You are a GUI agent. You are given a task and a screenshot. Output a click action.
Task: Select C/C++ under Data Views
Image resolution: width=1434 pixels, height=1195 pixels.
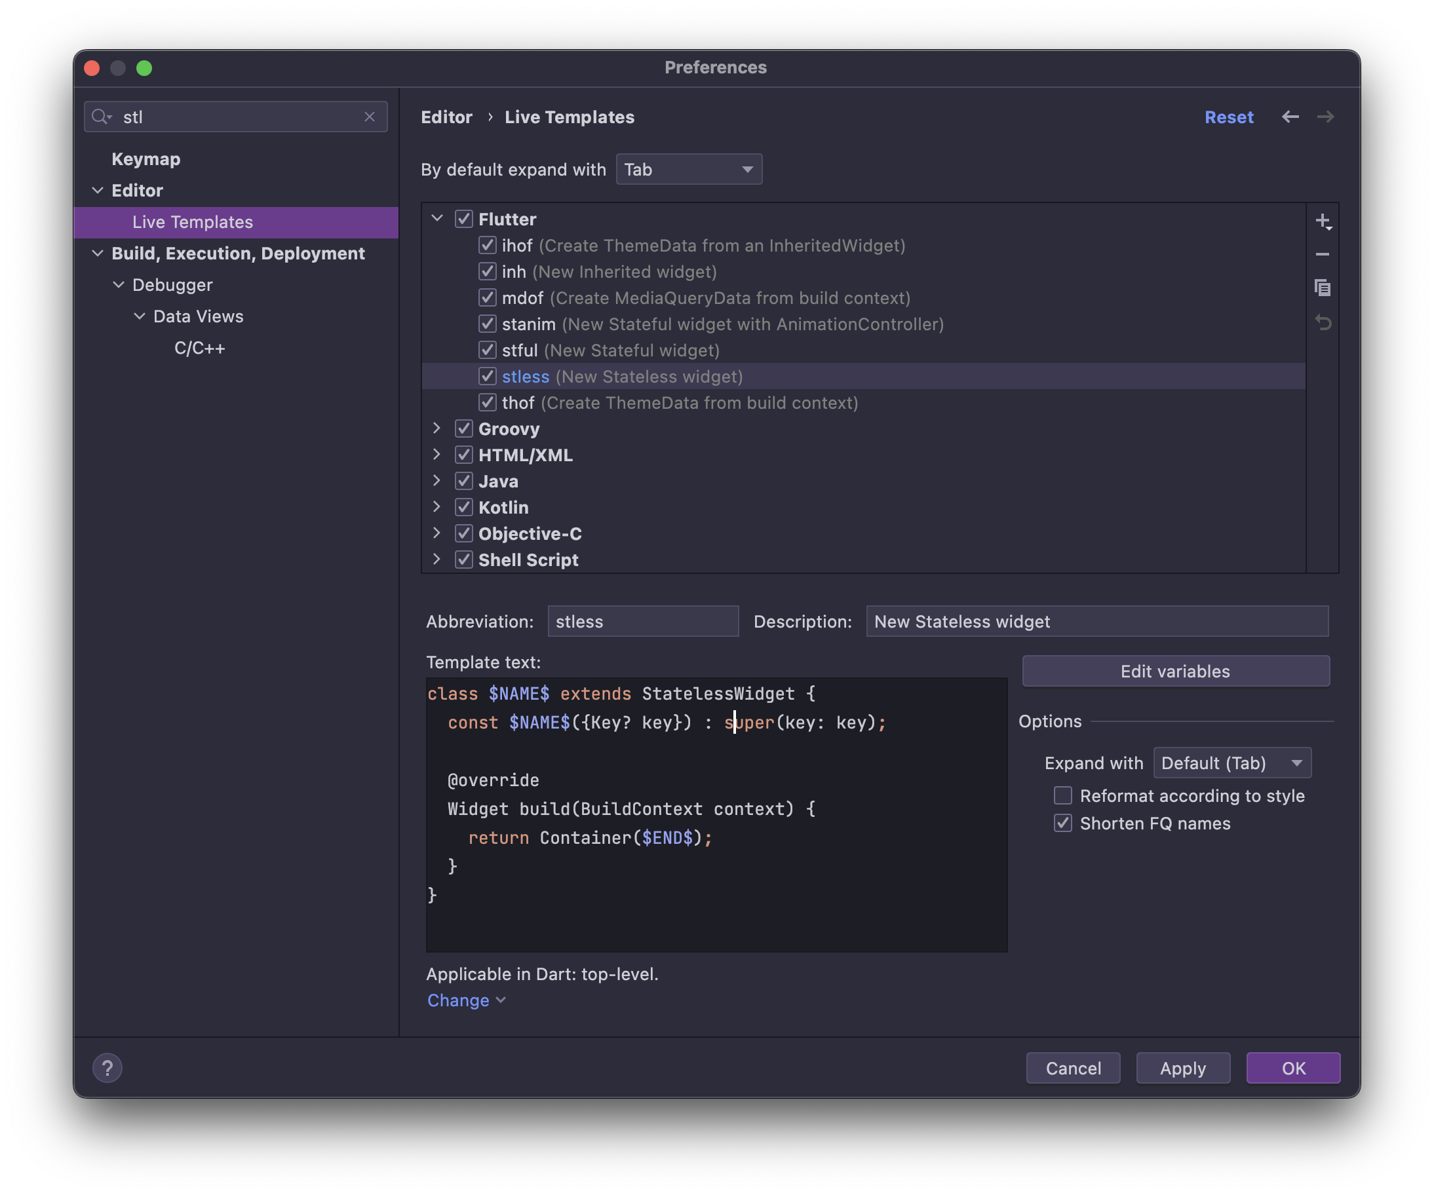click(x=199, y=348)
